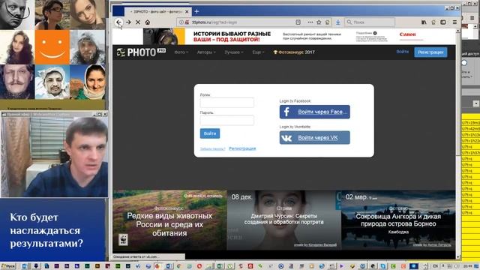
Task: Bookmark this page with the star icon
Action: [319, 22]
